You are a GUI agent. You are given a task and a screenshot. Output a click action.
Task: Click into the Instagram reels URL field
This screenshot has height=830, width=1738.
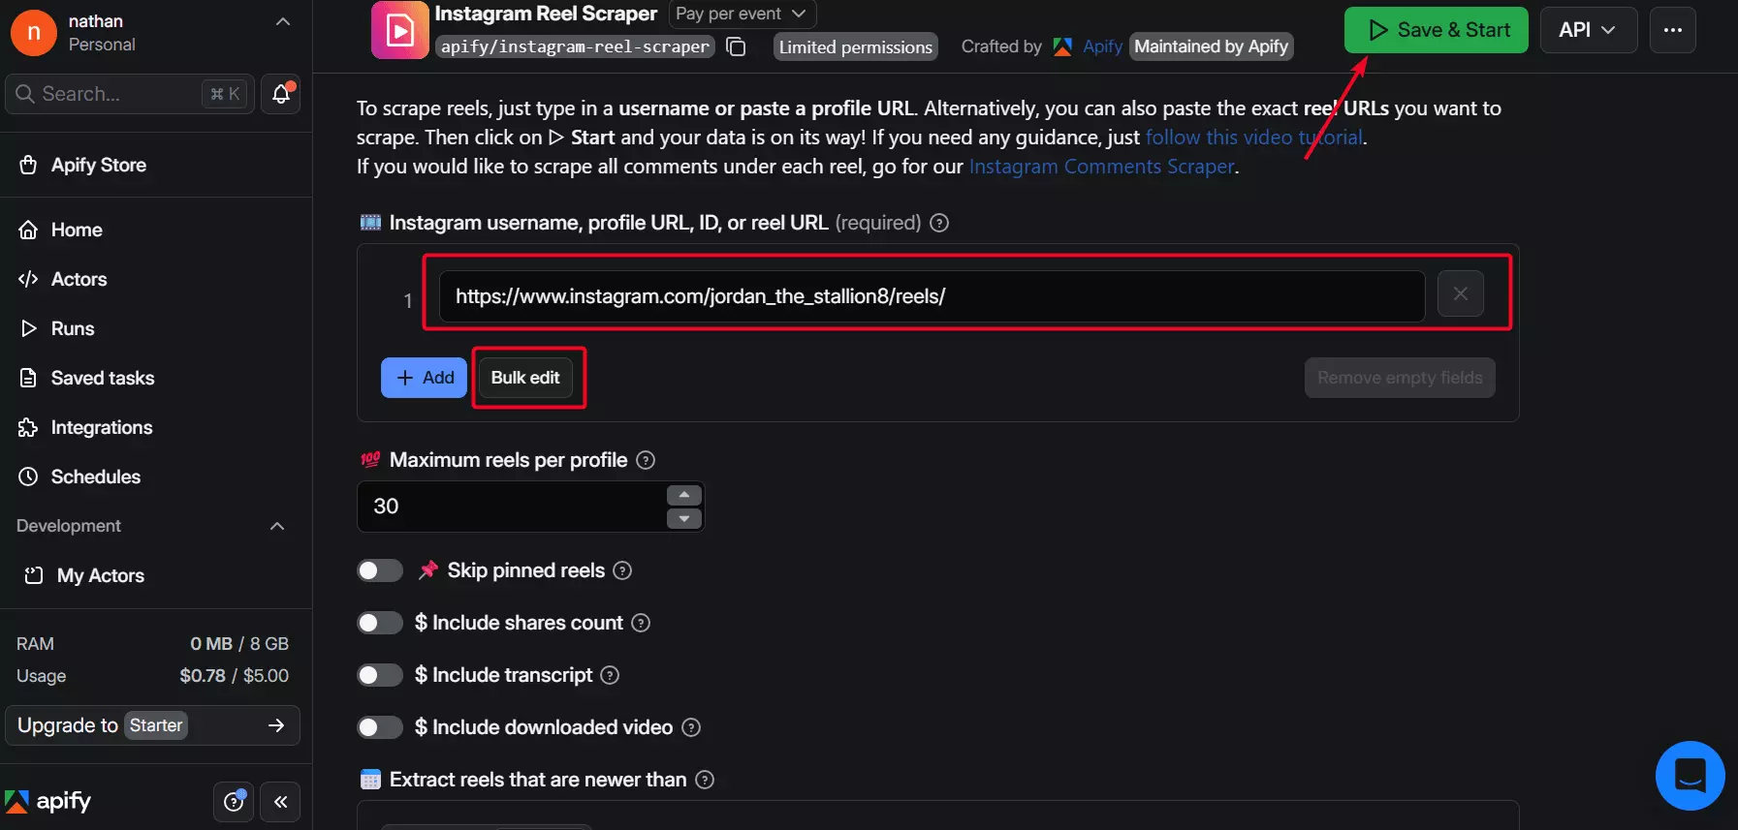click(932, 296)
